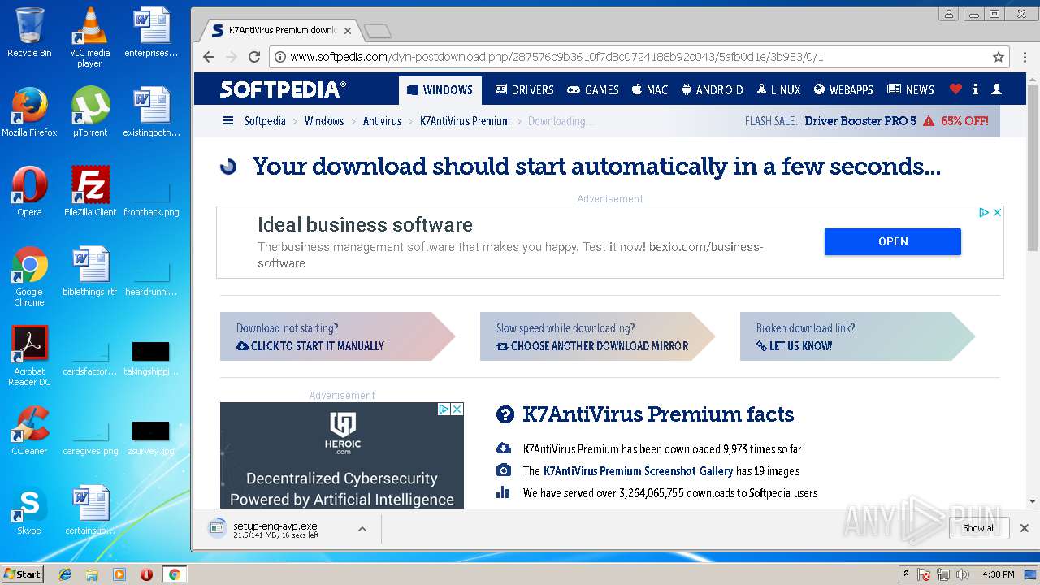Image resolution: width=1040 pixels, height=585 pixels.
Task: Launch µTorrent desktop shortcut
Action: (x=89, y=112)
